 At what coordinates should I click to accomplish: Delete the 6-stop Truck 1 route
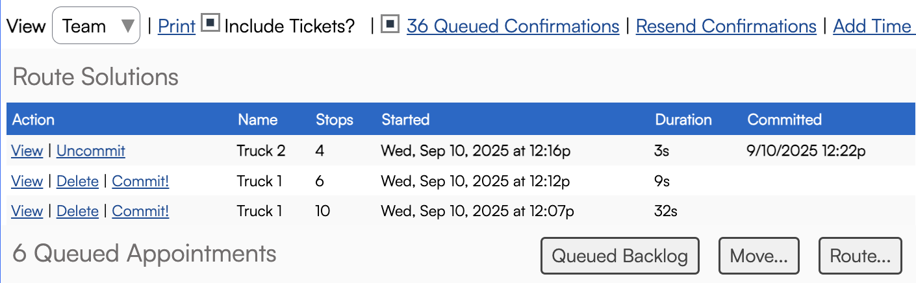click(77, 181)
